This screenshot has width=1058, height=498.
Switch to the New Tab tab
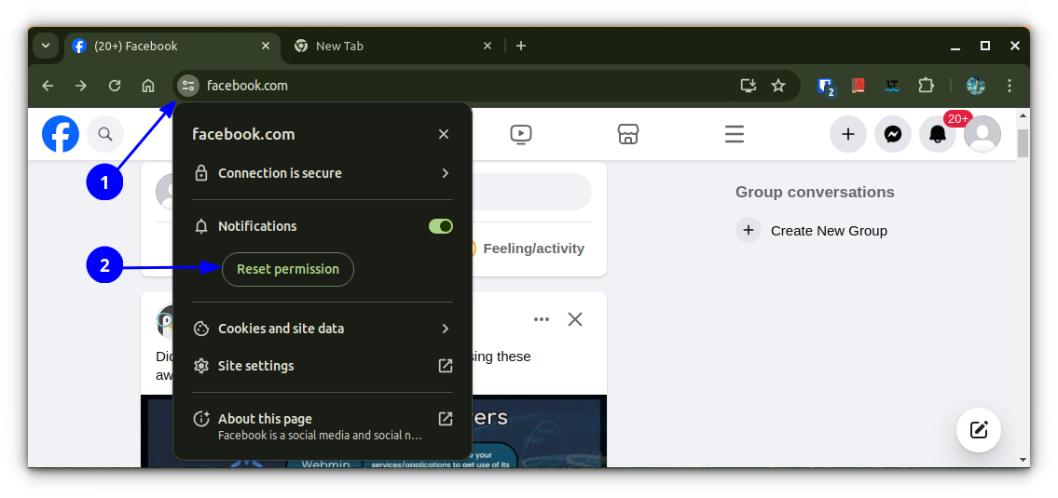click(x=393, y=46)
